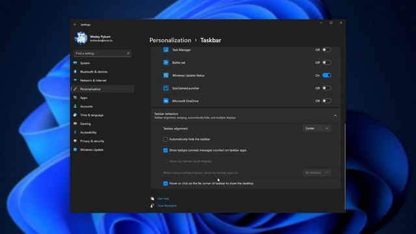Collapse the Taskbar behaviors section chevron
This screenshot has width=416, height=234.
pyautogui.click(x=335, y=116)
